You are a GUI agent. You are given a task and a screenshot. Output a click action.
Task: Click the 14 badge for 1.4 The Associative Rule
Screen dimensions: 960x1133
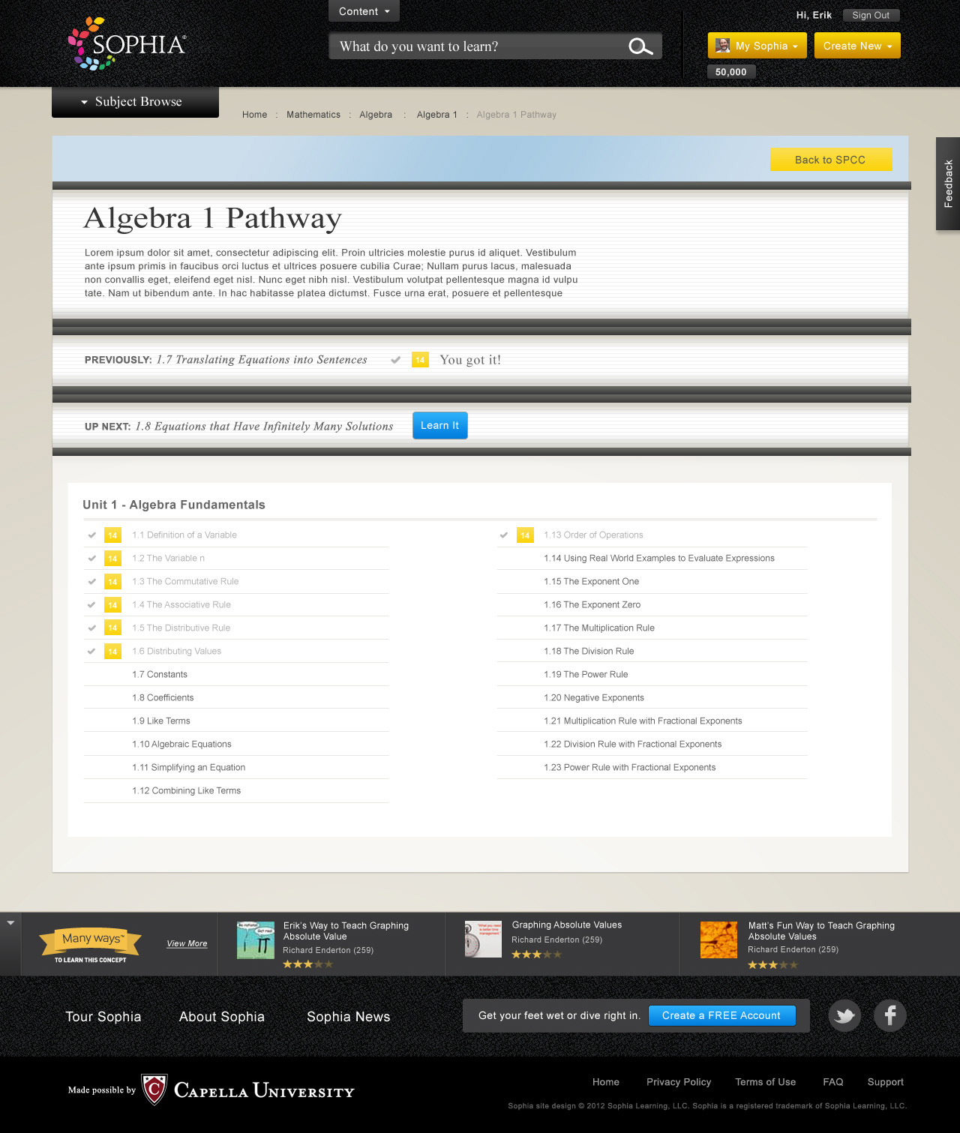(x=112, y=605)
